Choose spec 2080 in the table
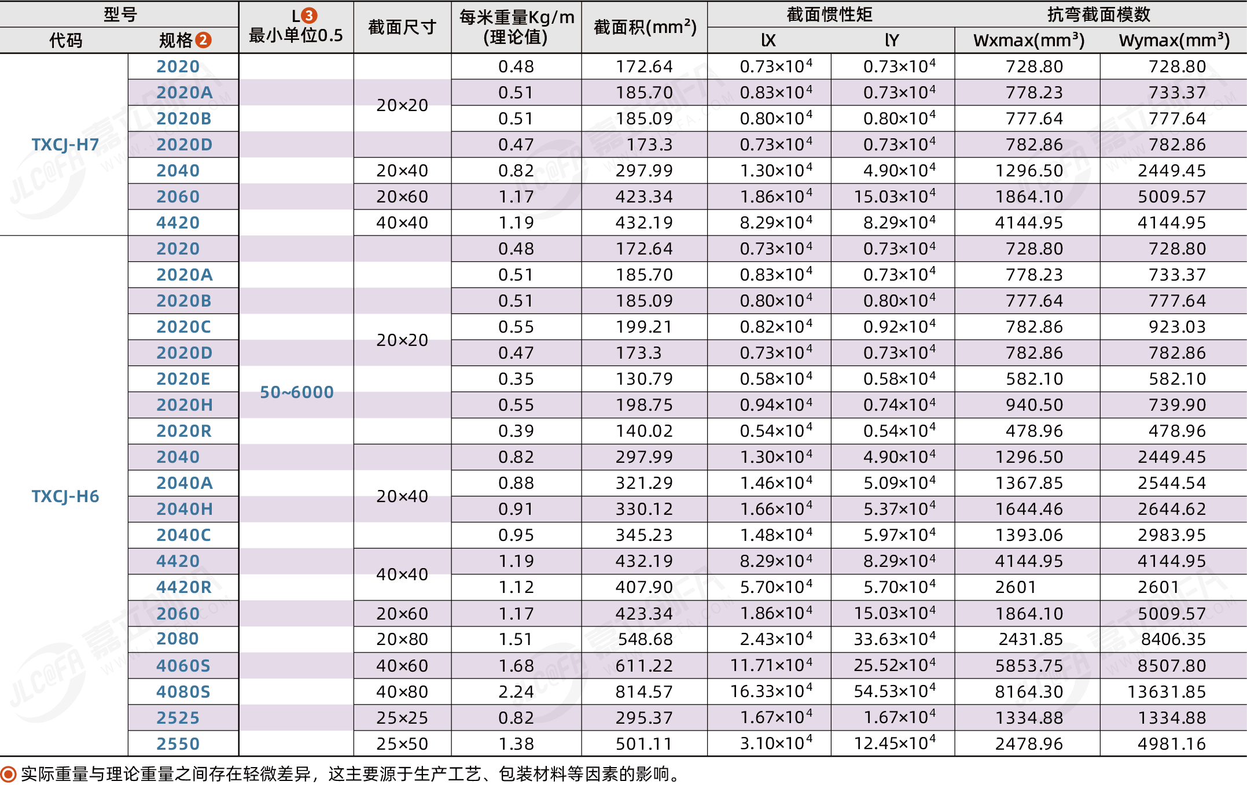The image size is (1247, 785). click(x=178, y=639)
